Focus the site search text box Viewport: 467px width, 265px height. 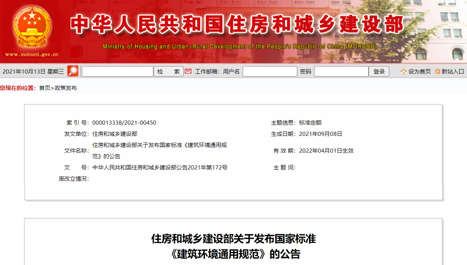click(117, 71)
